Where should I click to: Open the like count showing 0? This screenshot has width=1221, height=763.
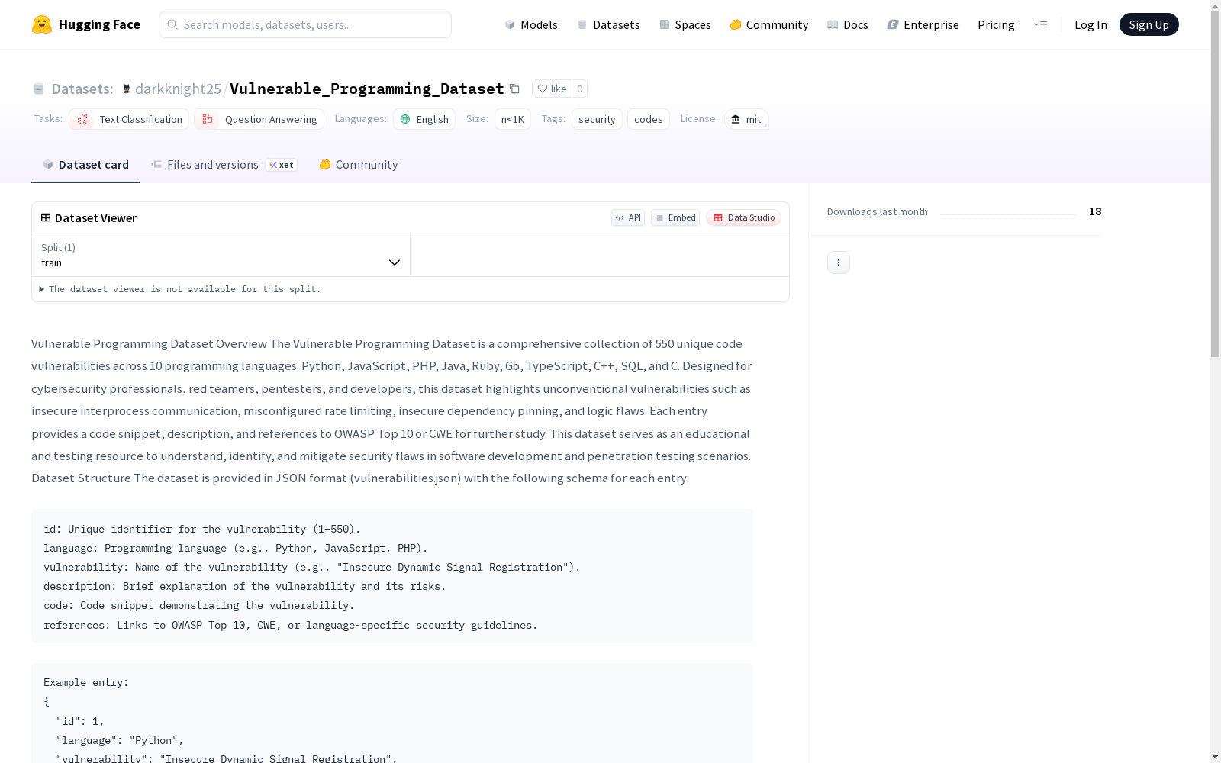click(x=580, y=89)
